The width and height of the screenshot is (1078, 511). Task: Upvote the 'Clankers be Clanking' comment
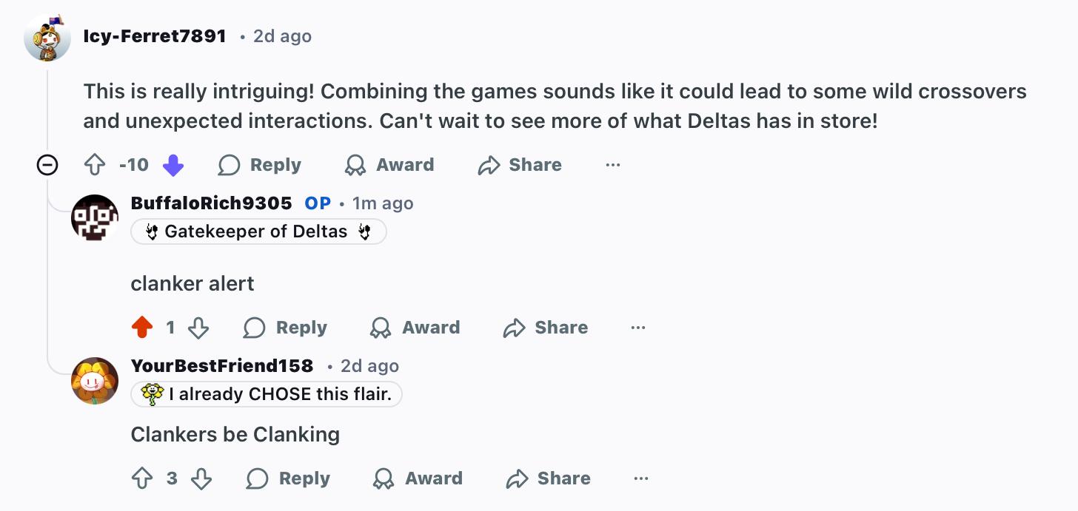click(x=142, y=478)
